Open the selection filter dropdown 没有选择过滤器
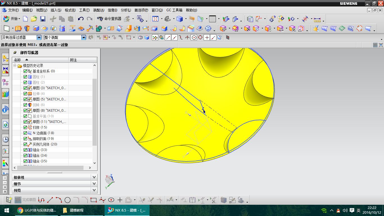Image resolution: width=384 pixels, height=216 pixels. tap(39, 37)
